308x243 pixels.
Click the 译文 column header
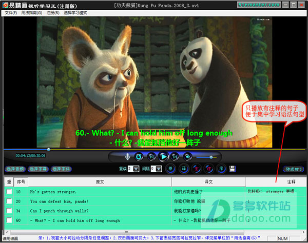(208, 182)
